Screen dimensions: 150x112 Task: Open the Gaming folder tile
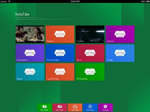pos(30,72)
